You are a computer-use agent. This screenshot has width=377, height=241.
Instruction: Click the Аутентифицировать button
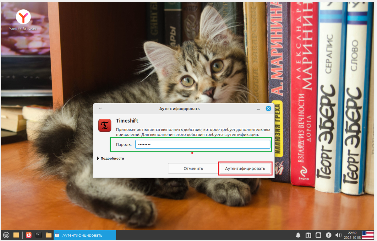coord(245,169)
